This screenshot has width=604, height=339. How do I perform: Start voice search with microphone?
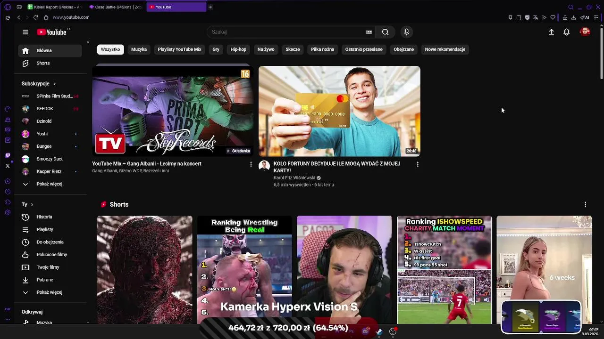(x=407, y=32)
